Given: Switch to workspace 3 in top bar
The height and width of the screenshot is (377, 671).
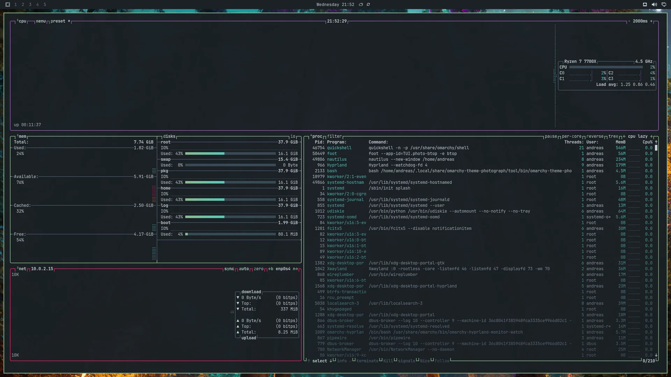Looking at the screenshot, I should [x=30, y=5].
